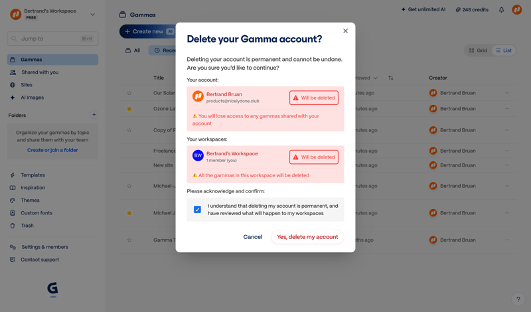Close the delete account dialog
This screenshot has height=312, width=531.
pyautogui.click(x=345, y=31)
